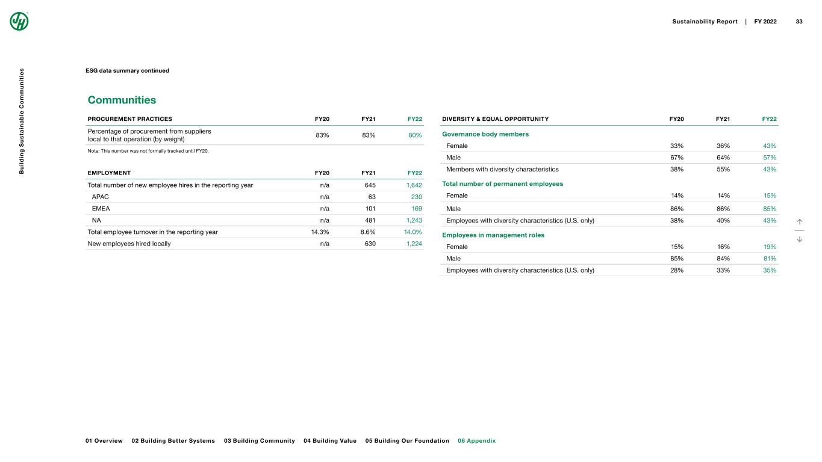Viewport: 822px width, 462px height.
Task: Select the Procurement Practices table header
Action: coord(130,119)
